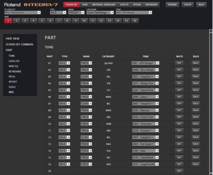Image resolution: width=213 pixels, height=175 pixels.
Task: Open the top TYPE dropdown SN-S
Action: [58, 12]
